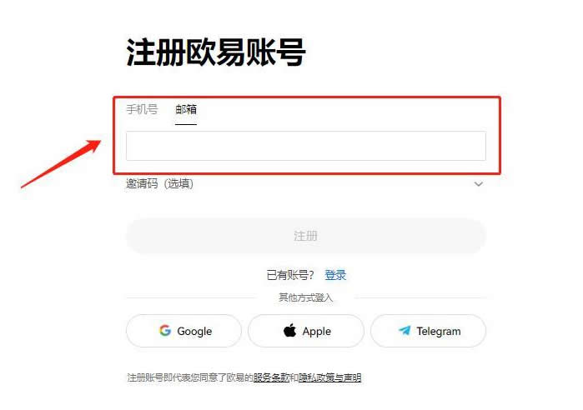Sign in via the Telegram text label
The height and width of the screenshot is (410, 583).
click(x=439, y=331)
